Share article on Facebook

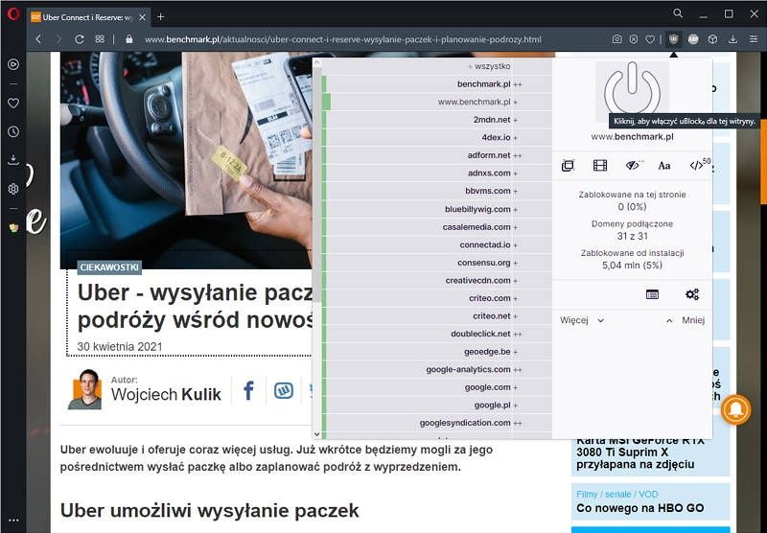point(248,391)
